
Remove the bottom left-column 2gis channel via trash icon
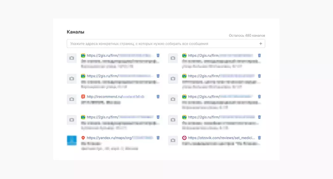pyautogui.click(x=158, y=117)
